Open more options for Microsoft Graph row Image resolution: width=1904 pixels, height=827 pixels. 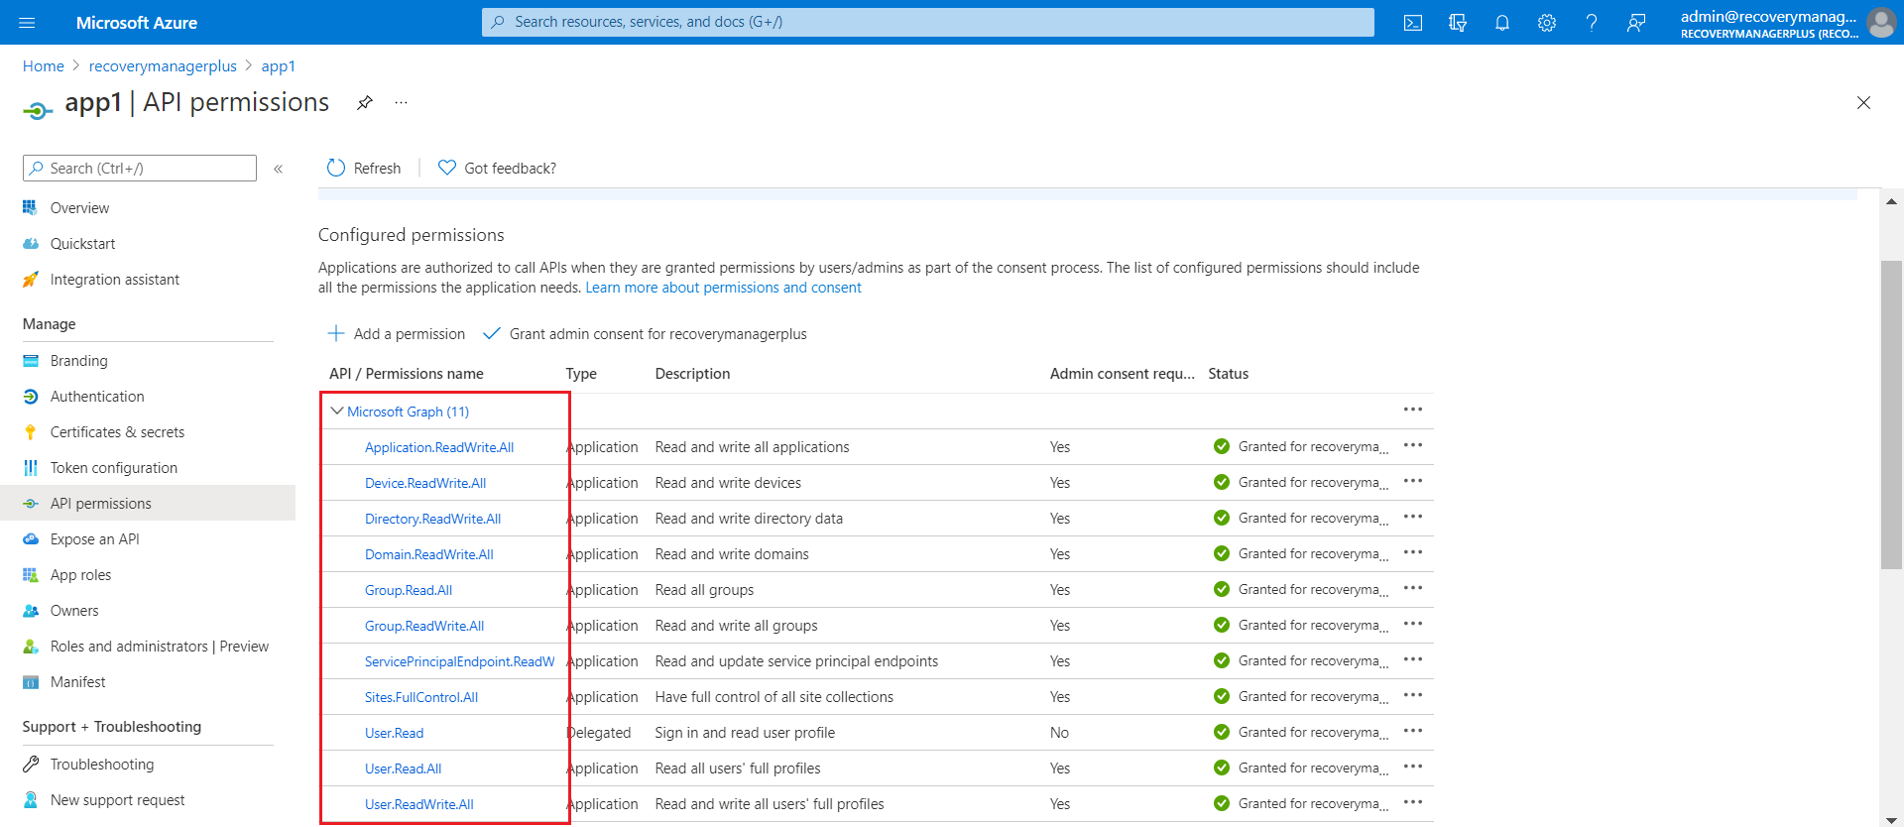pos(1413,410)
